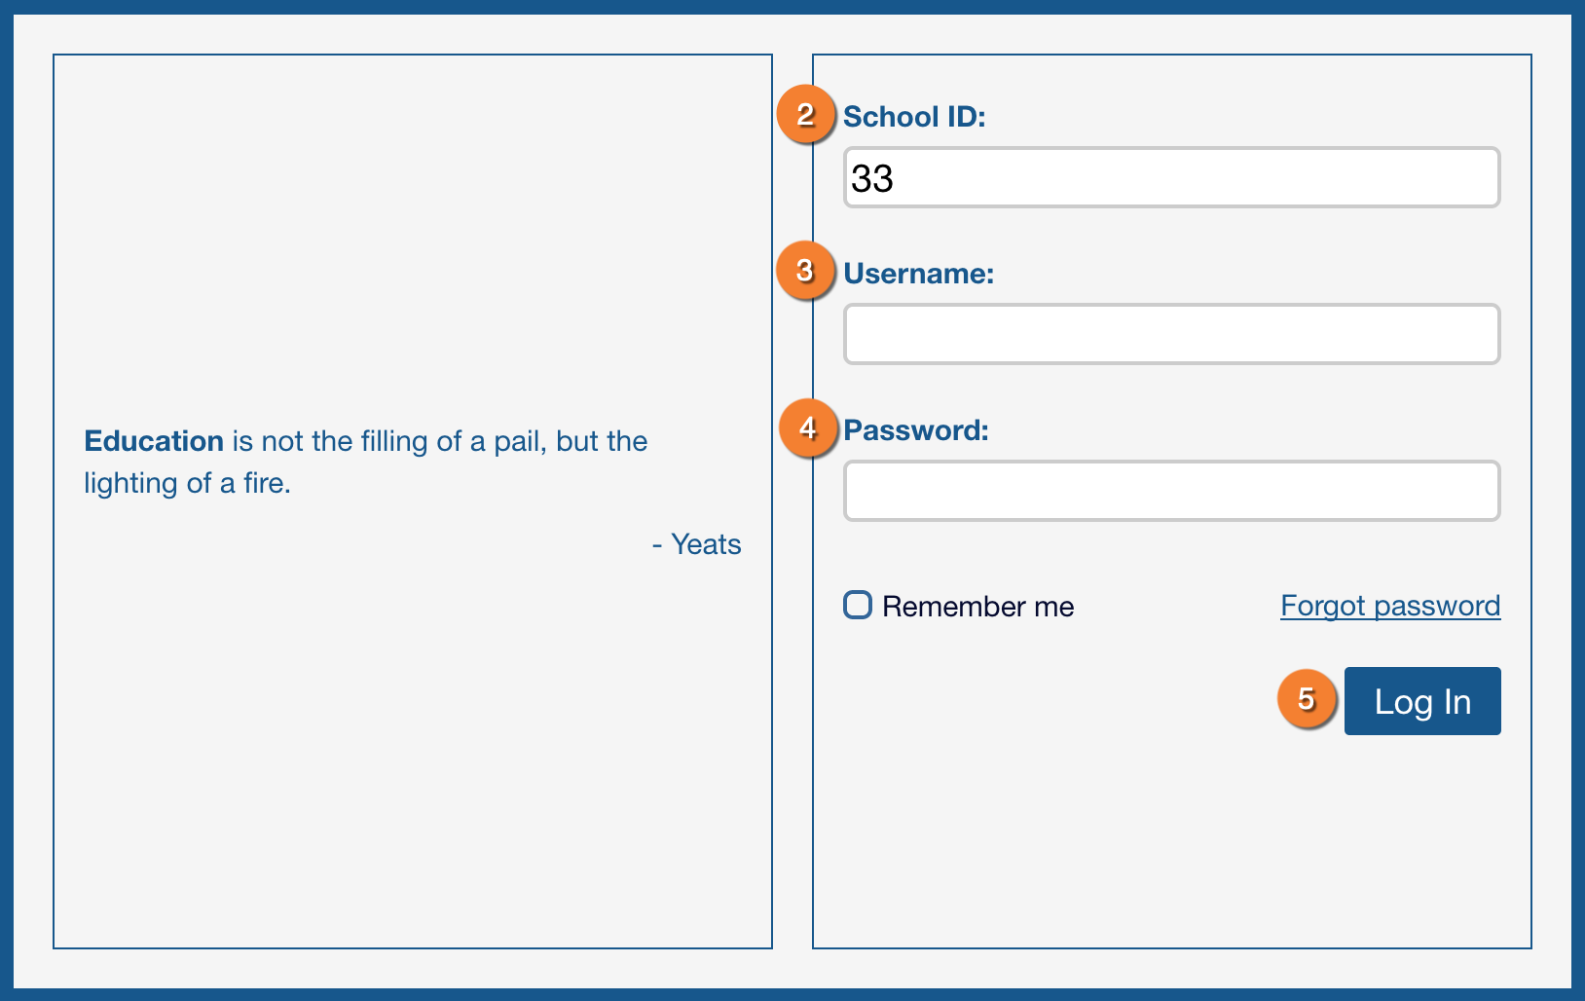Click the value 33 in School ID
Screen dimensions: 1585x1001
pos(872,178)
